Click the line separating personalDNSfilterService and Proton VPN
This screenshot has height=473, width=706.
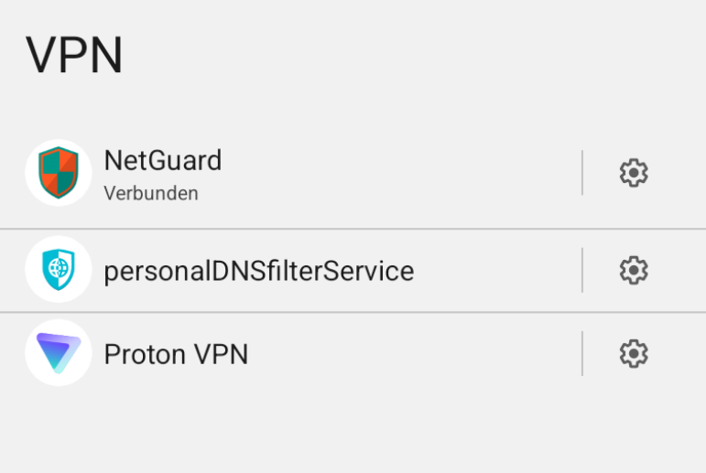tap(353, 312)
